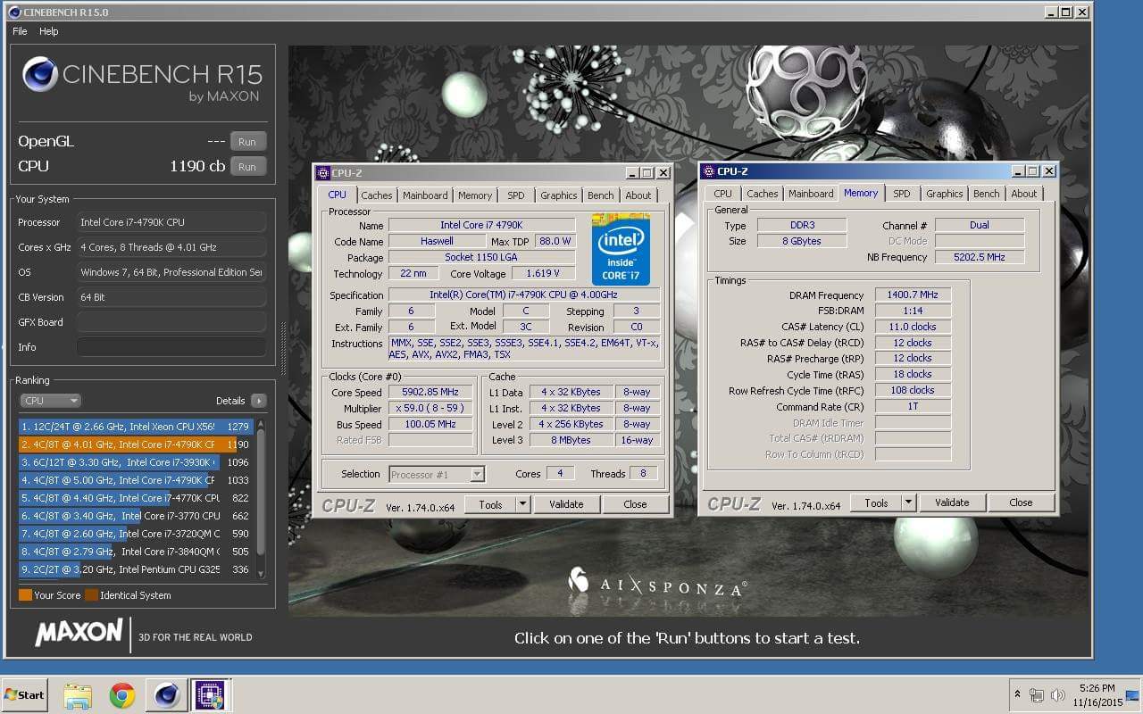Click Tools button in right CPU-Z

click(876, 502)
